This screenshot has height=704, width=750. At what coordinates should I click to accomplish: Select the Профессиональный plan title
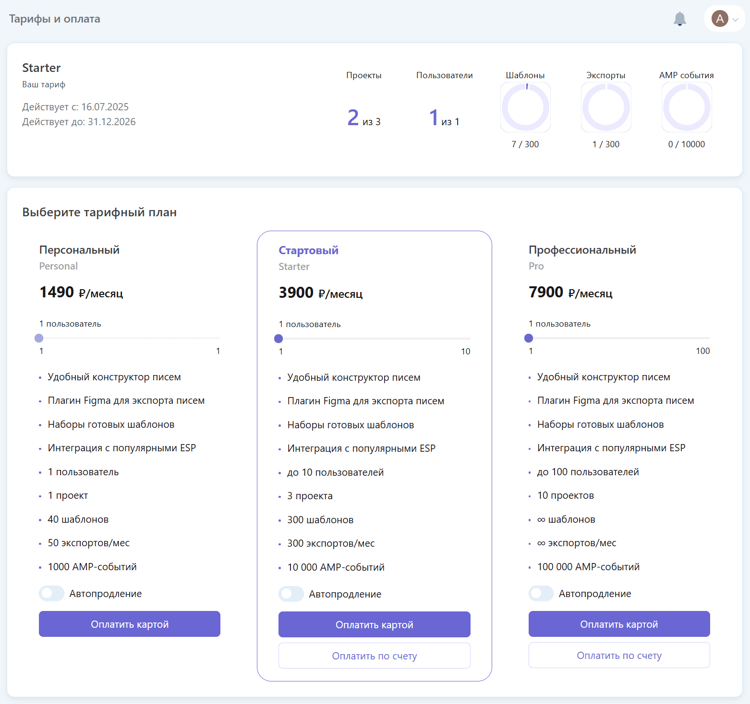point(582,250)
